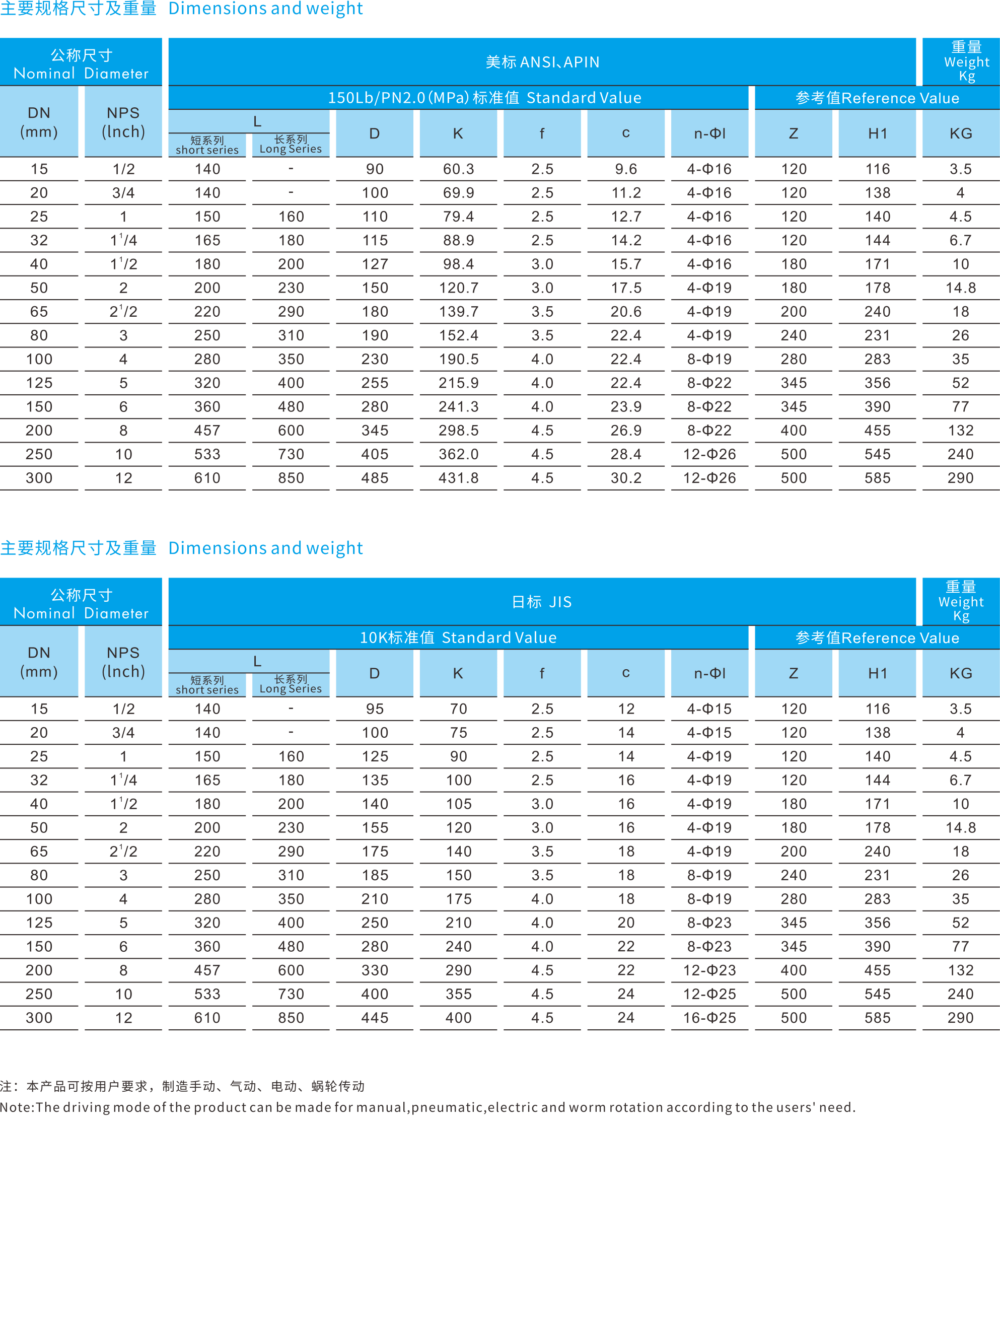Click the '重量 Weight Kg' header of JIS table
1000x1338 pixels.
[x=961, y=602]
